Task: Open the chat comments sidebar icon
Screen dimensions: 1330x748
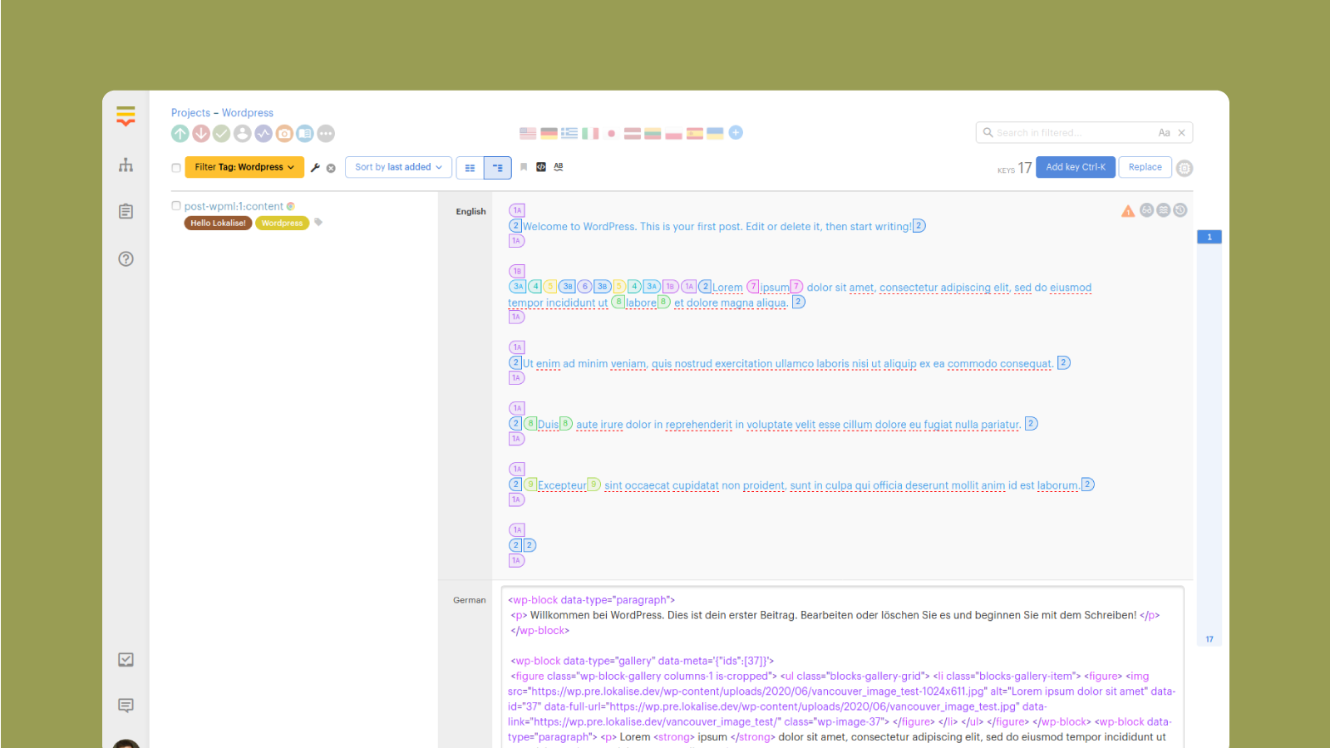Action: tap(126, 706)
